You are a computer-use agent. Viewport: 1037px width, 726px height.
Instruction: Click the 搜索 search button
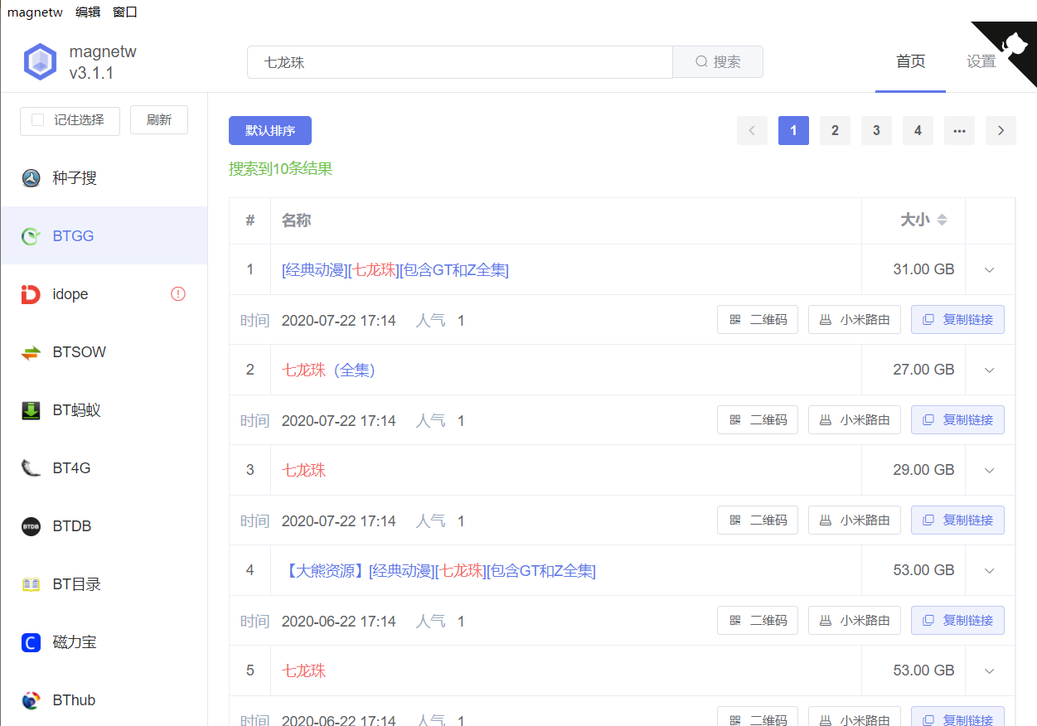click(x=718, y=62)
